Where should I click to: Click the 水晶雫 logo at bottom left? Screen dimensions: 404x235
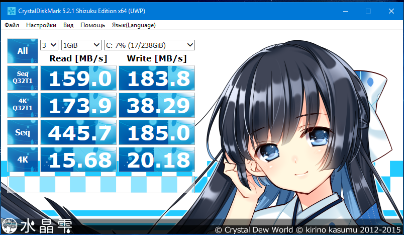[37, 226]
